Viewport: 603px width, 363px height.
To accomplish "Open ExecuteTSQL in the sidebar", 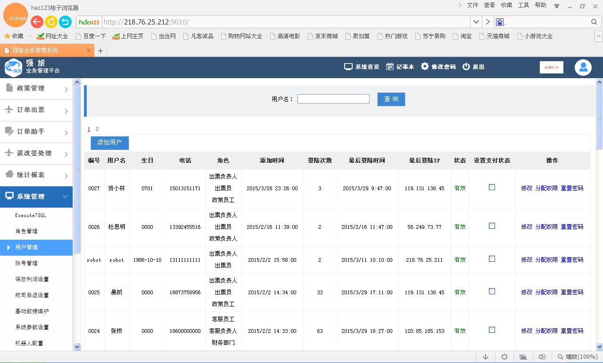I will [x=31, y=215].
